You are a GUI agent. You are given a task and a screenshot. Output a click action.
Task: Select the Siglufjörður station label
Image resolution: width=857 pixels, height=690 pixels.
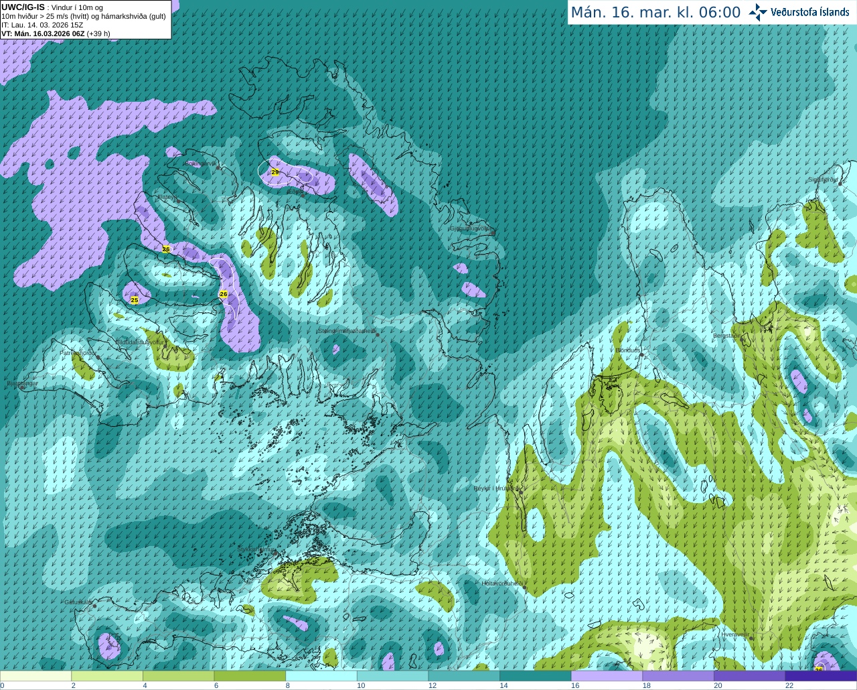click(823, 180)
